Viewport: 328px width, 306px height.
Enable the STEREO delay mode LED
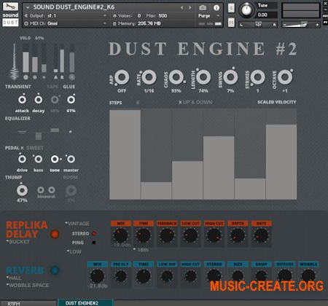pos(94,233)
